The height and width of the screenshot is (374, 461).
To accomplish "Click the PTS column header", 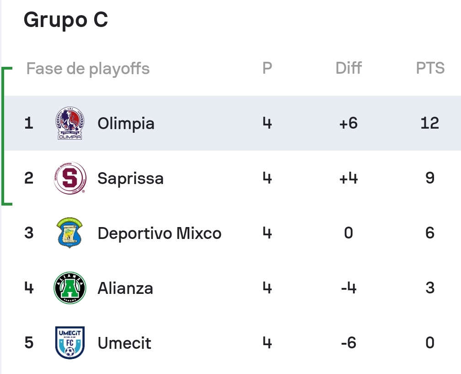I will [x=430, y=68].
